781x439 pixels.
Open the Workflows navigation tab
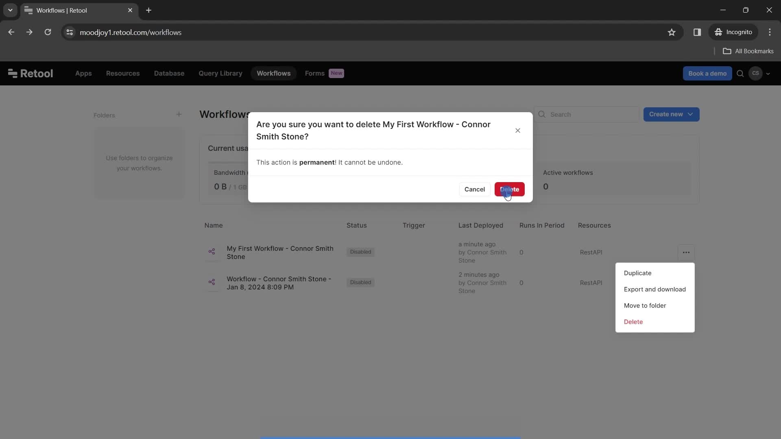(x=273, y=74)
